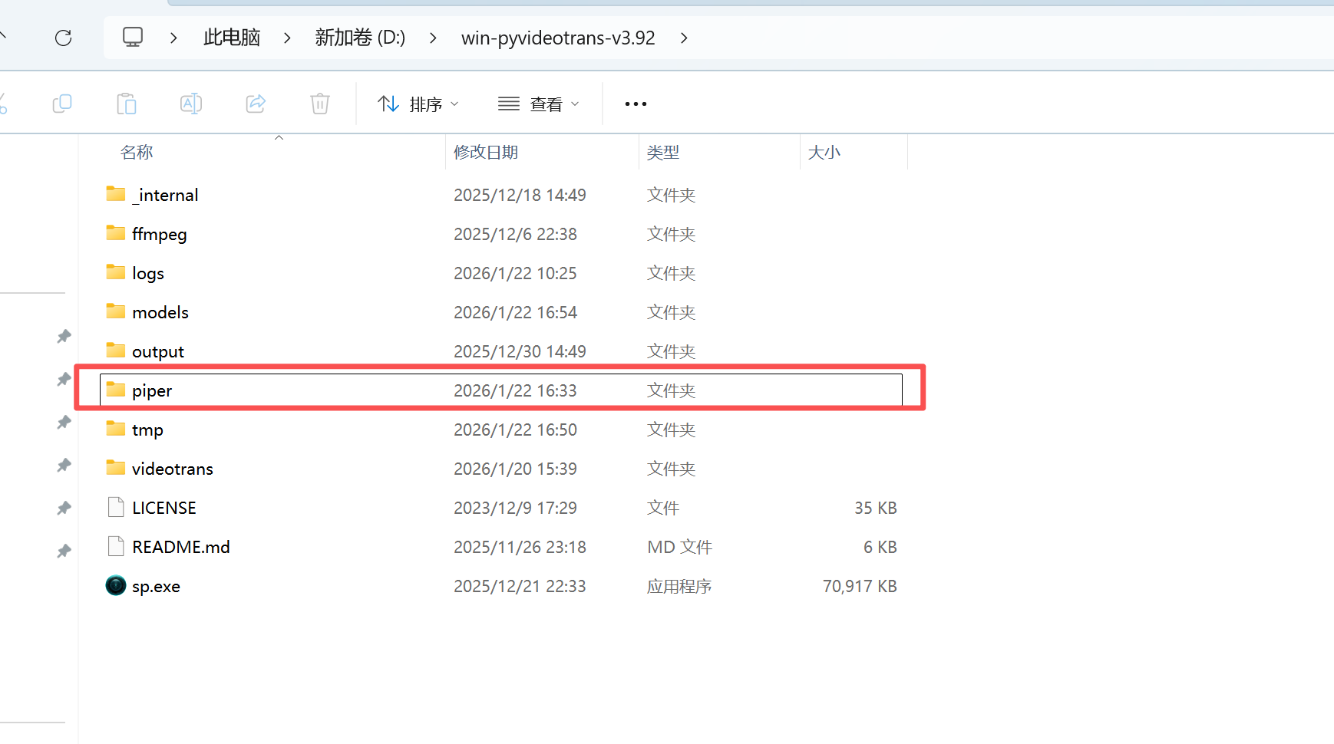
Task: Open the 排序 sort dropdown
Action: [418, 104]
